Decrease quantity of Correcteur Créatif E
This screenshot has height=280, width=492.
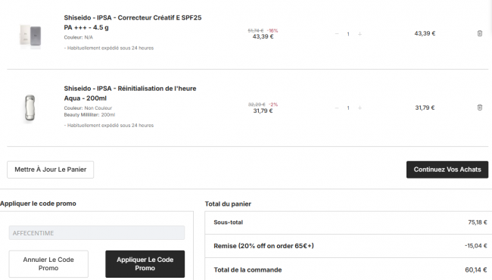coord(337,34)
